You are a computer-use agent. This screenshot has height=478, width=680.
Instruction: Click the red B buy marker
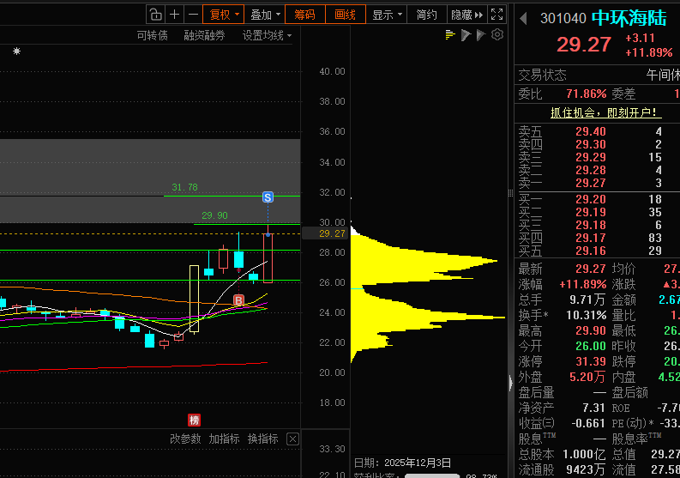pos(238,300)
